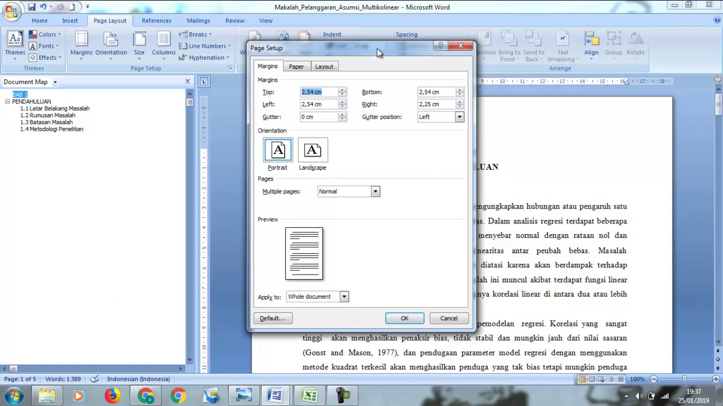Open Theme Fonts dropdown
The image size is (723, 406).
[45, 46]
